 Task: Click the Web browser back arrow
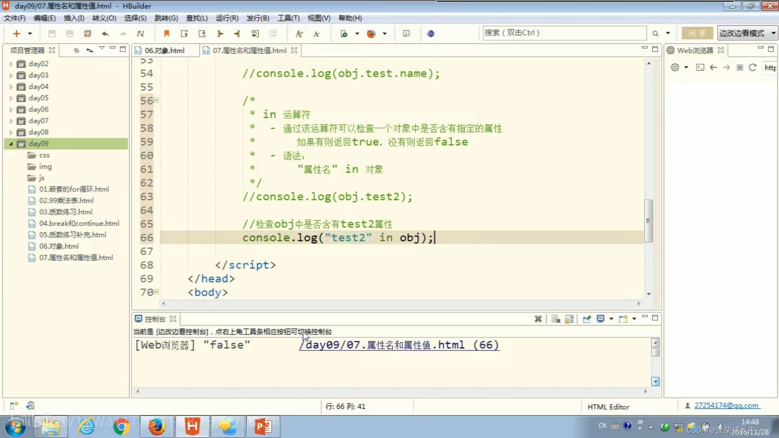click(713, 67)
